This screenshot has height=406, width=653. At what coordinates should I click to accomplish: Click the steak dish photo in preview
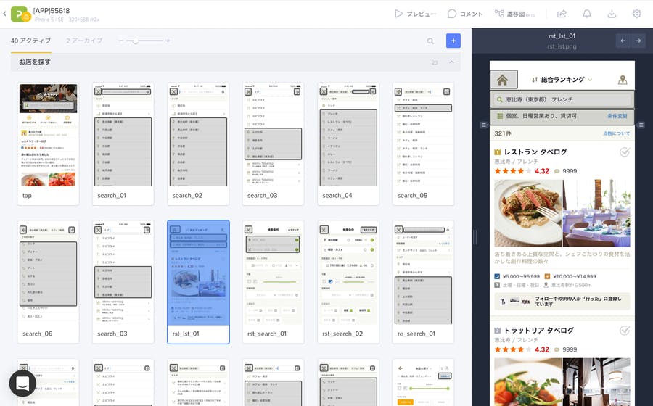[x=527, y=213]
